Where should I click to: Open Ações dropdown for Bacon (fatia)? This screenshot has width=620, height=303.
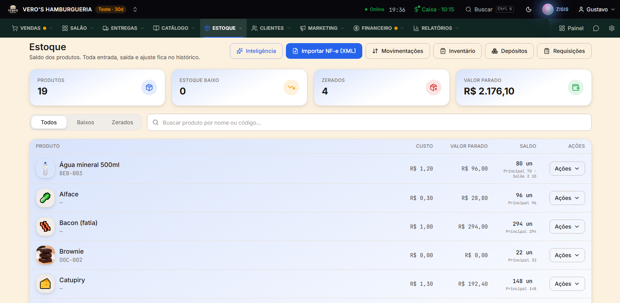(567, 227)
